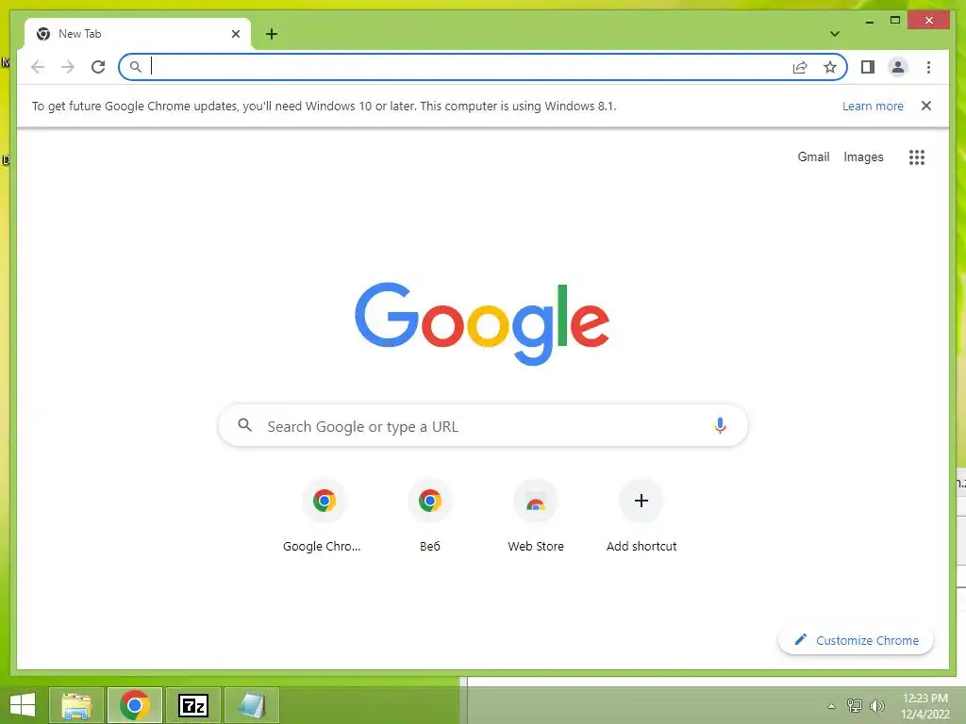
Task: Click the share this page icon
Action: pos(800,67)
